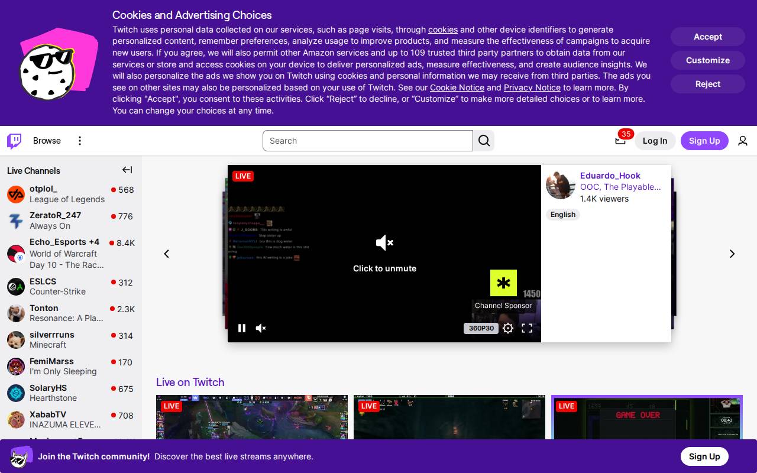757x473 pixels.
Task: Accept cookies
Action: click(708, 37)
